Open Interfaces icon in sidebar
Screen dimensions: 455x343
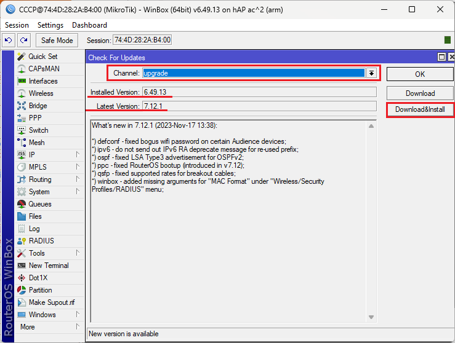pos(21,81)
